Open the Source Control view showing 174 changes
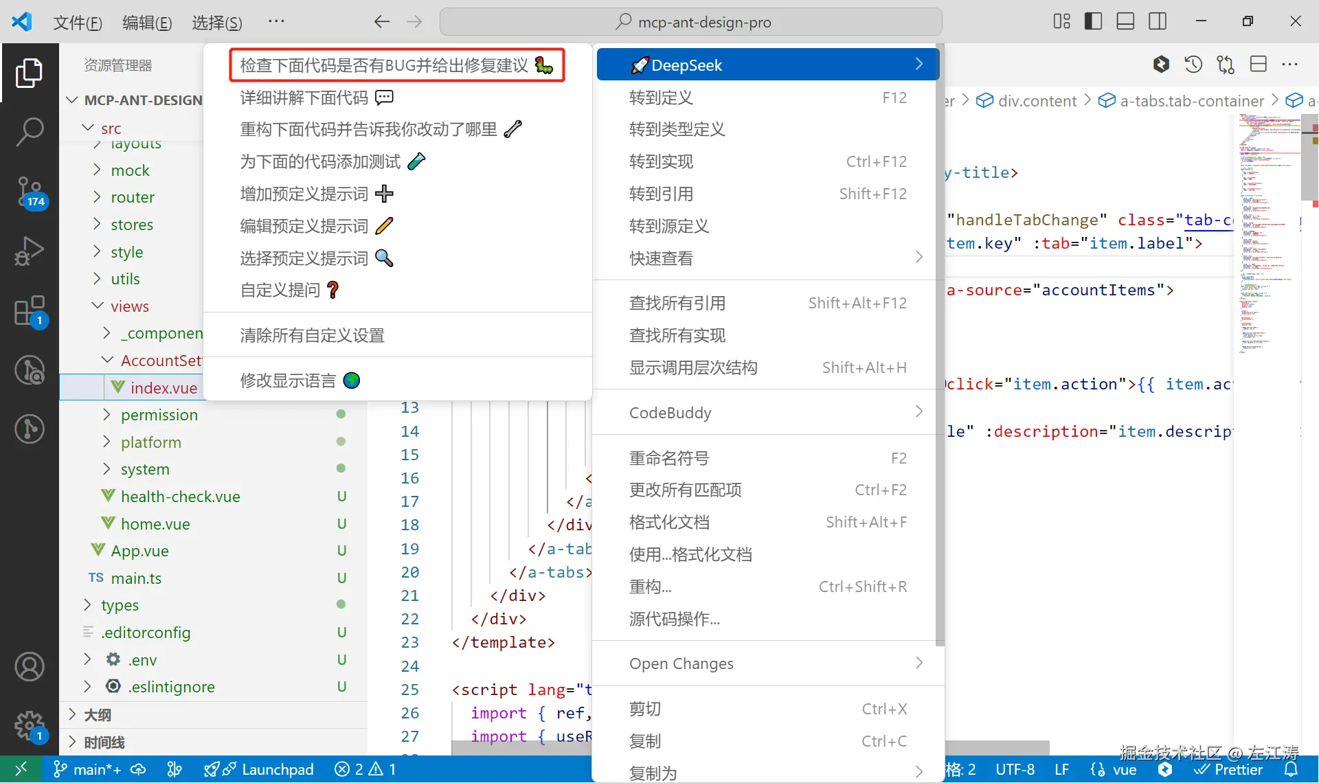1319x783 pixels. point(30,193)
